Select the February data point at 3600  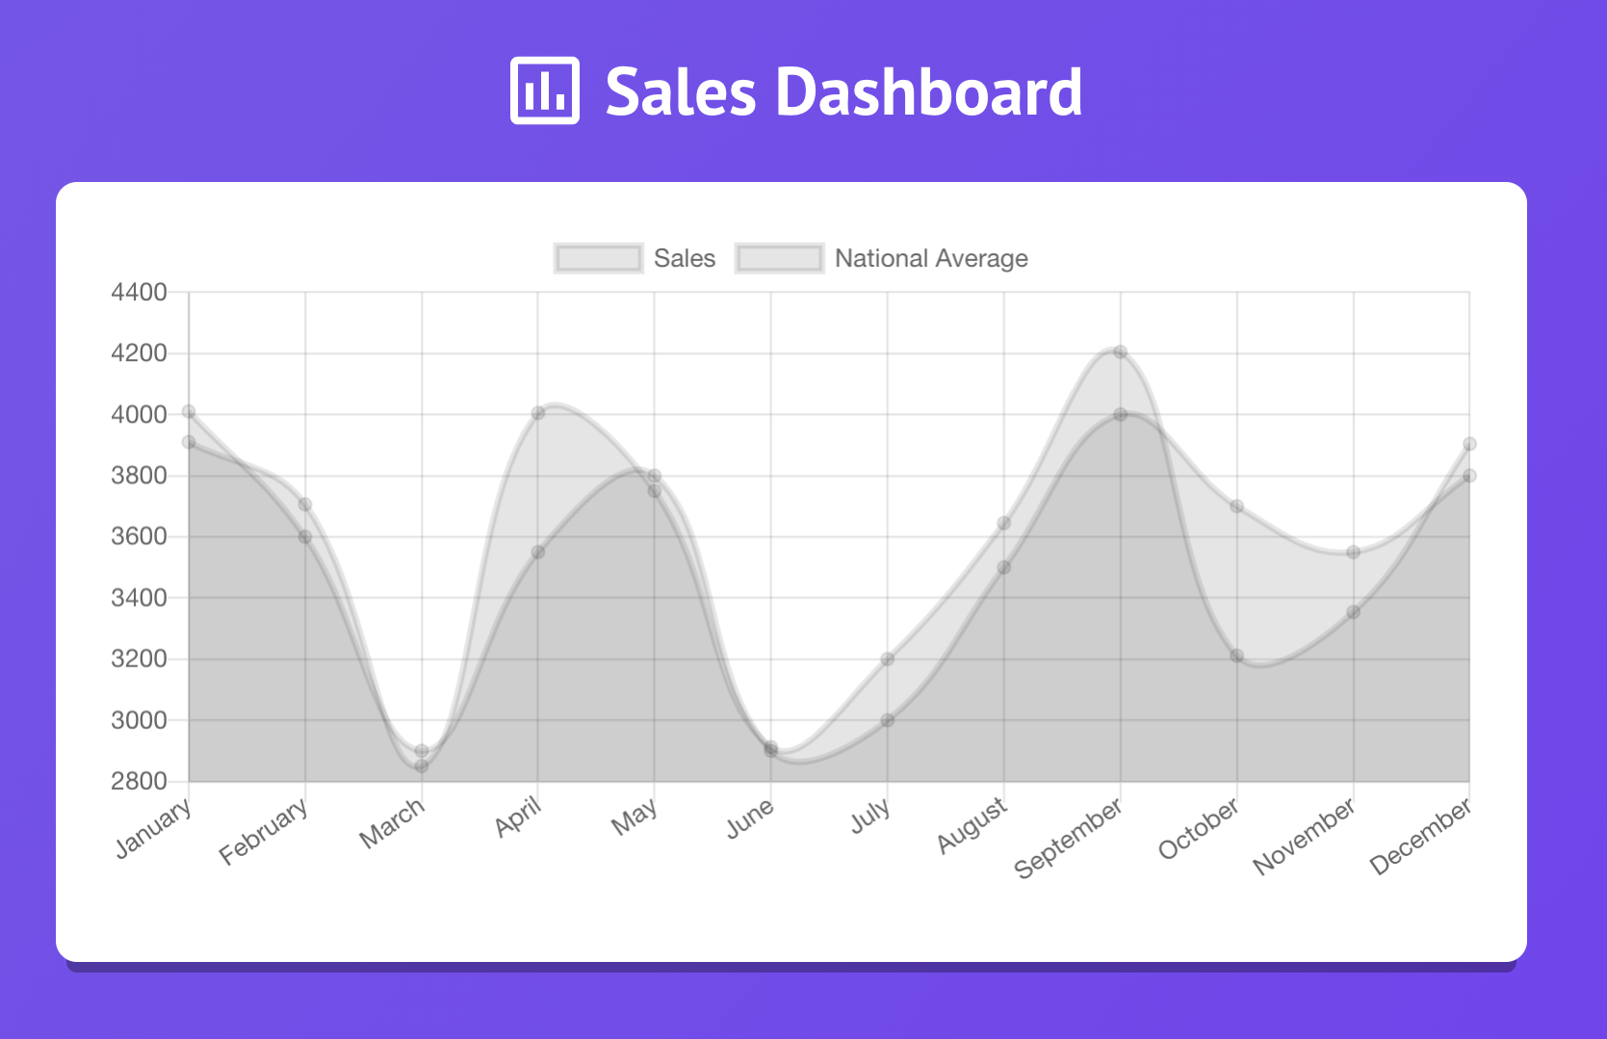pos(305,536)
